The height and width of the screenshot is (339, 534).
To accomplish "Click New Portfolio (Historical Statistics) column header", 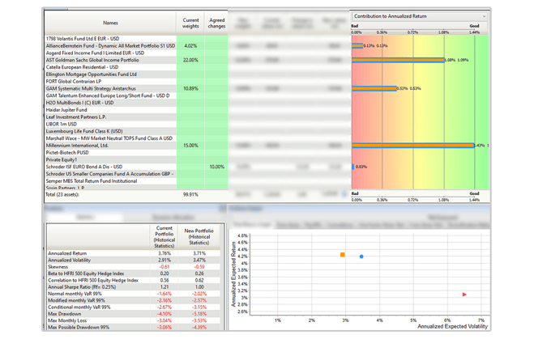I will 199,237.
